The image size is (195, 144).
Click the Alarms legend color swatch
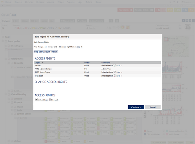click(x=145, y=131)
